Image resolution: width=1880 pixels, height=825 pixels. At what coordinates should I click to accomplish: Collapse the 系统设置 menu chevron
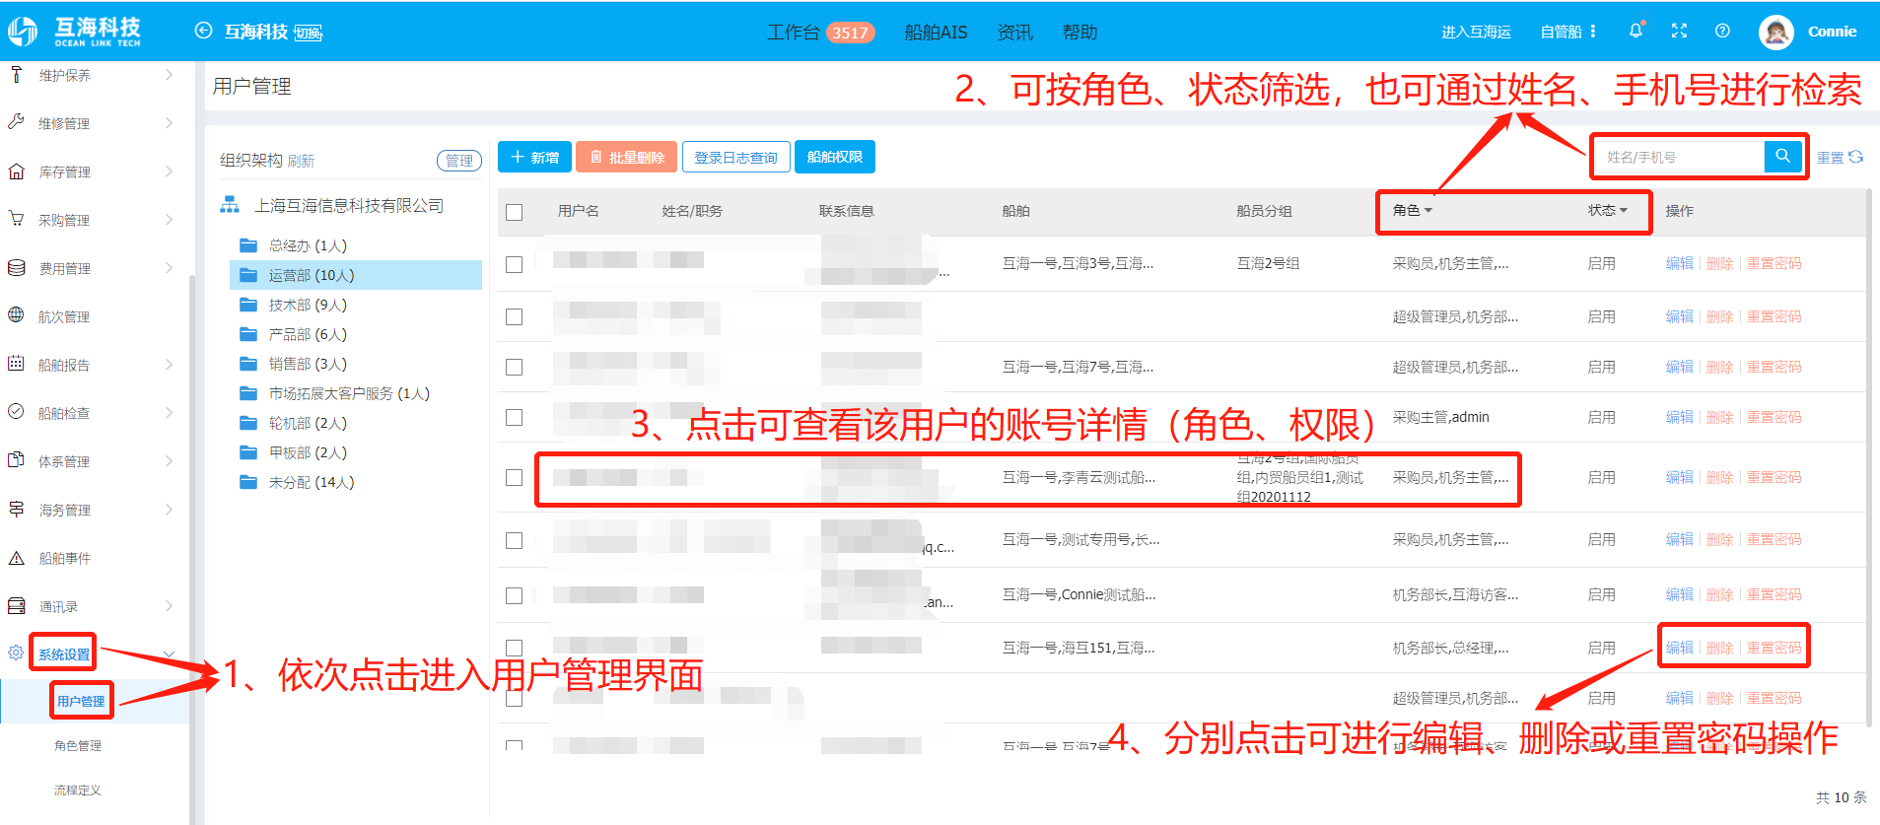pos(169,653)
